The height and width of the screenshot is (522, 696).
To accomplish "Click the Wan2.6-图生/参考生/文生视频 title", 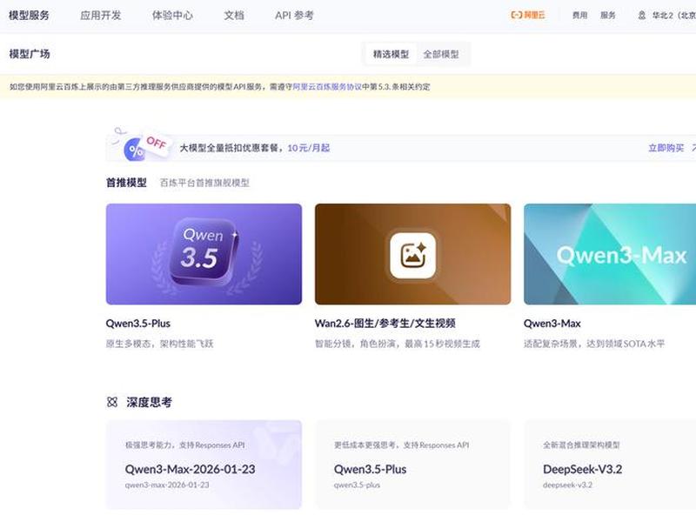I will tap(385, 324).
